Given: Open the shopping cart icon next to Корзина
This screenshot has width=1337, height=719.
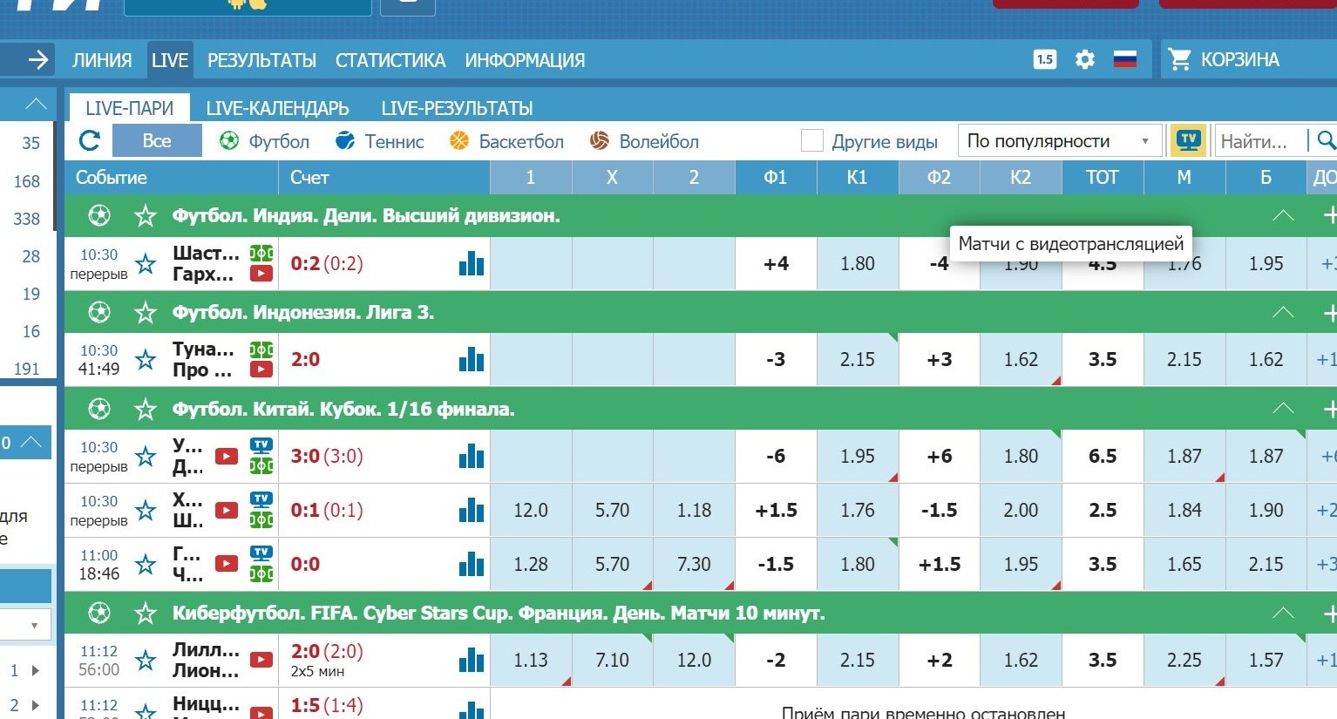Looking at the screenshot, I should pyautogui.click(x=1179, y=59).
